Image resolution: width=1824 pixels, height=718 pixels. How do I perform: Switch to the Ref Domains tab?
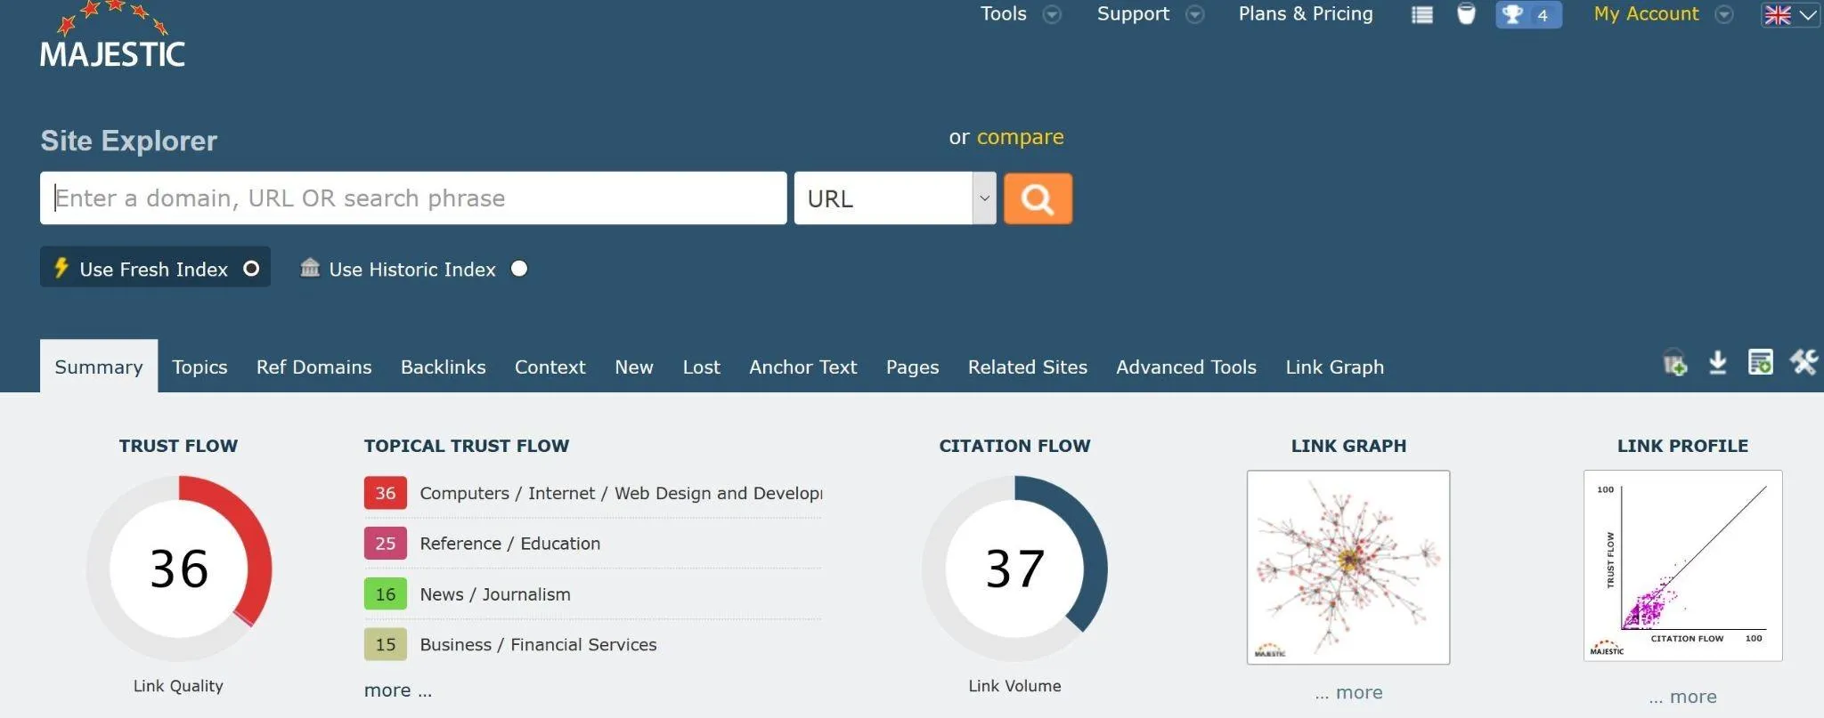click(x=314, y=367)
